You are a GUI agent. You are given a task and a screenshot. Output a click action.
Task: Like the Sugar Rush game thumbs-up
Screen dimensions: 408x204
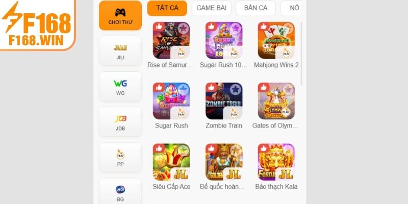[x=159, y=87]
